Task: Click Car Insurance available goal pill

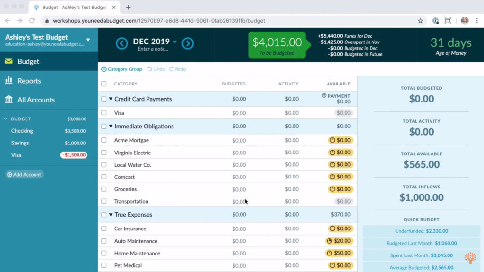Action: 340,229
